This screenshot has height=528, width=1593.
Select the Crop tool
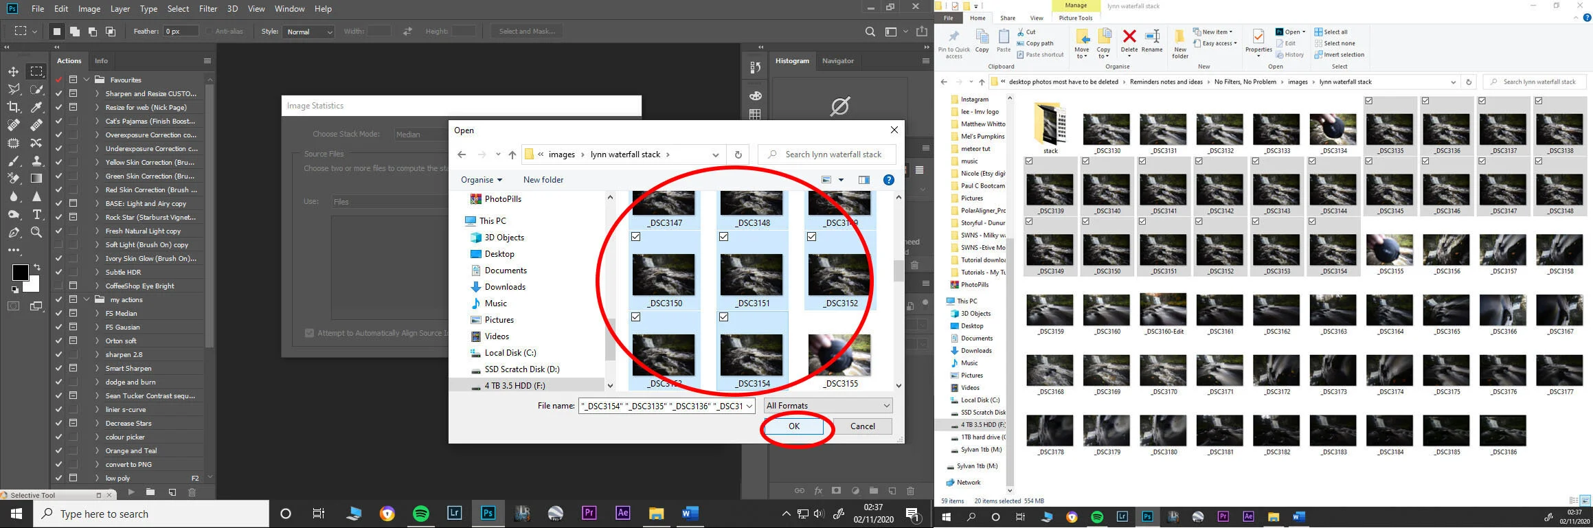tap(14, 107)
